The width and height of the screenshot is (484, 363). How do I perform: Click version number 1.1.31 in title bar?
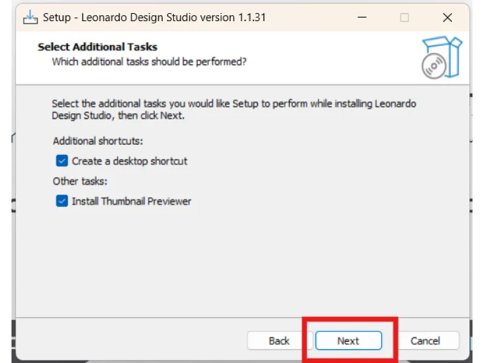(249, 18)
